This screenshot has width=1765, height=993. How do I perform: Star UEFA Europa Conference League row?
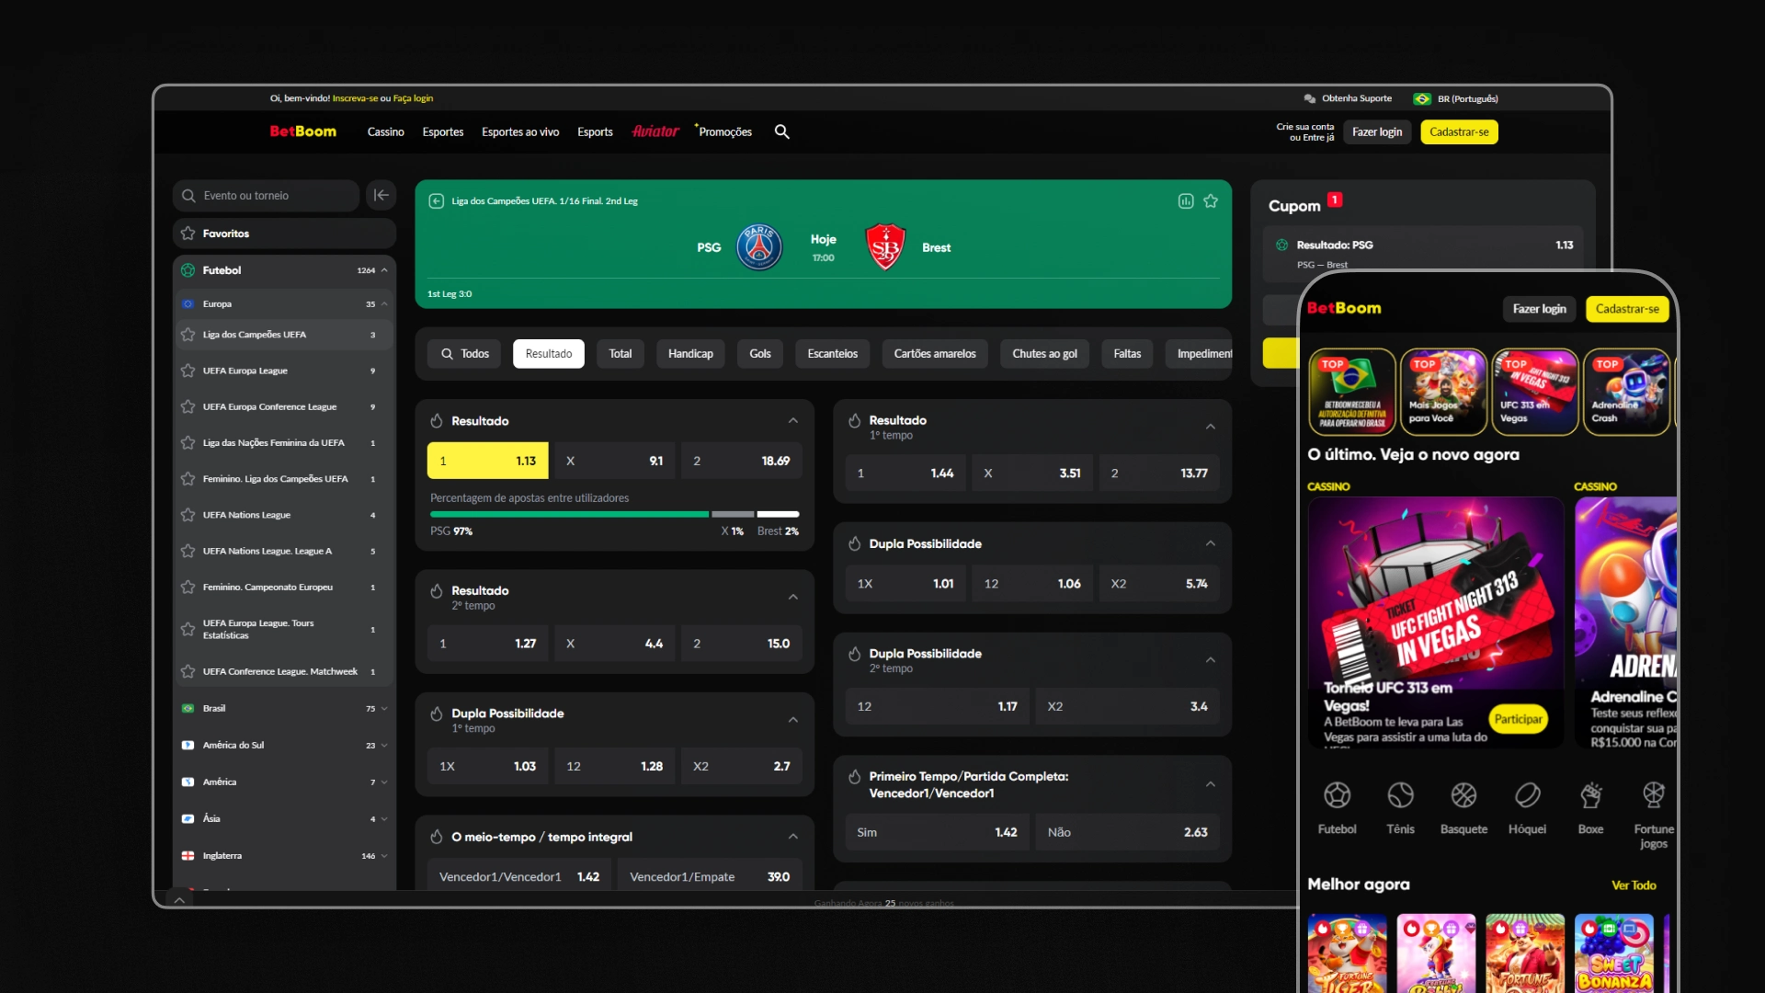pyautogui.click(x=188, y=406)
